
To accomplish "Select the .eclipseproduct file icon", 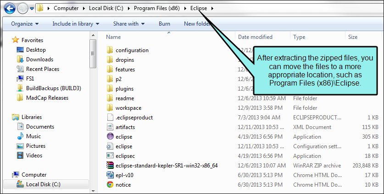I will [x=110, y=117].
